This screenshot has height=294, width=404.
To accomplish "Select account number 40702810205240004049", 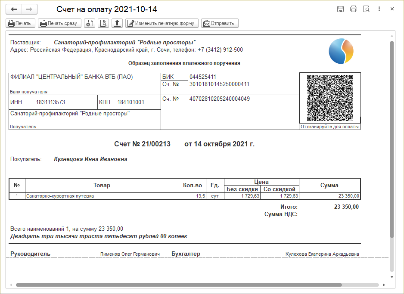I will [220, 99].
